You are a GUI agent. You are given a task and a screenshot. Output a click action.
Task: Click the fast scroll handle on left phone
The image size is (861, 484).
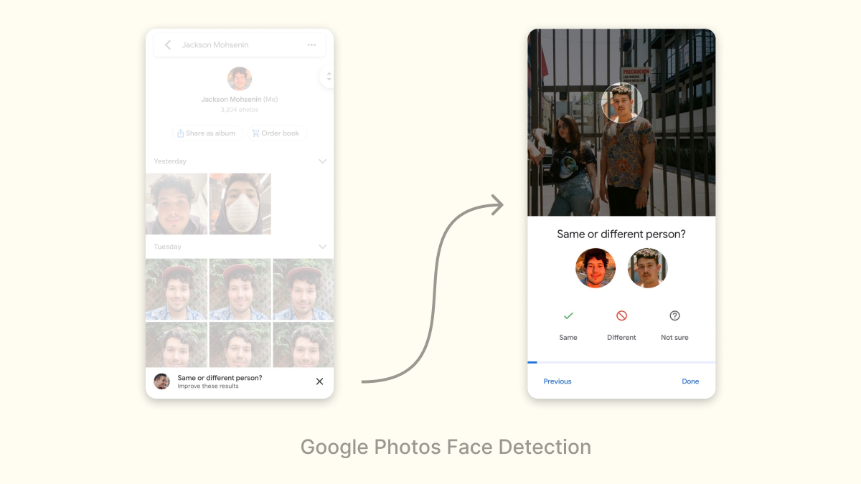tap(328, 76)
